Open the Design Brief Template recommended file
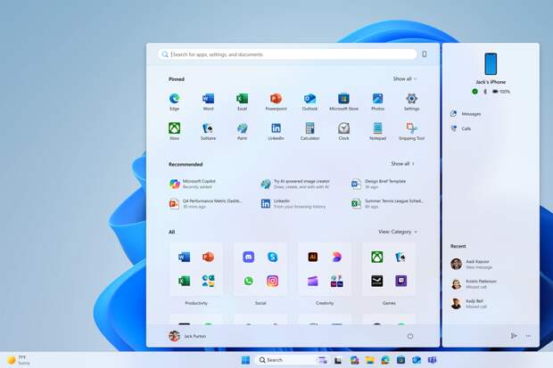 click(x=384, y=184)
